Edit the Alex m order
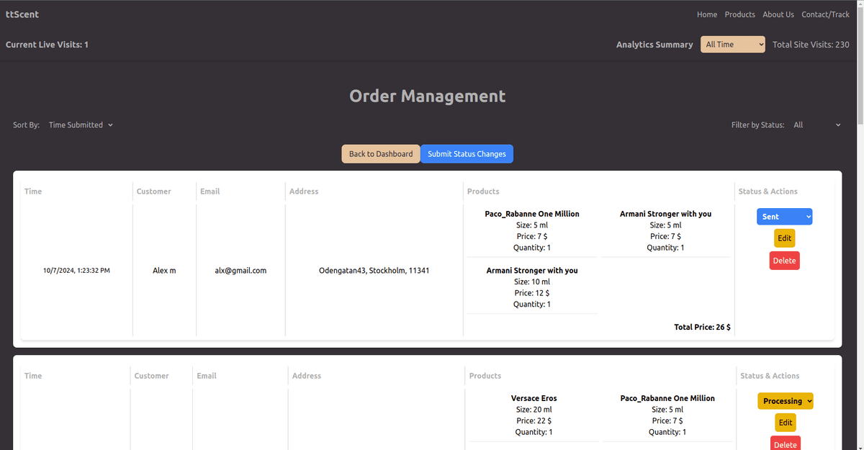Image resolution: width=864 pixels, height=450 pixels. coord(785,238)
